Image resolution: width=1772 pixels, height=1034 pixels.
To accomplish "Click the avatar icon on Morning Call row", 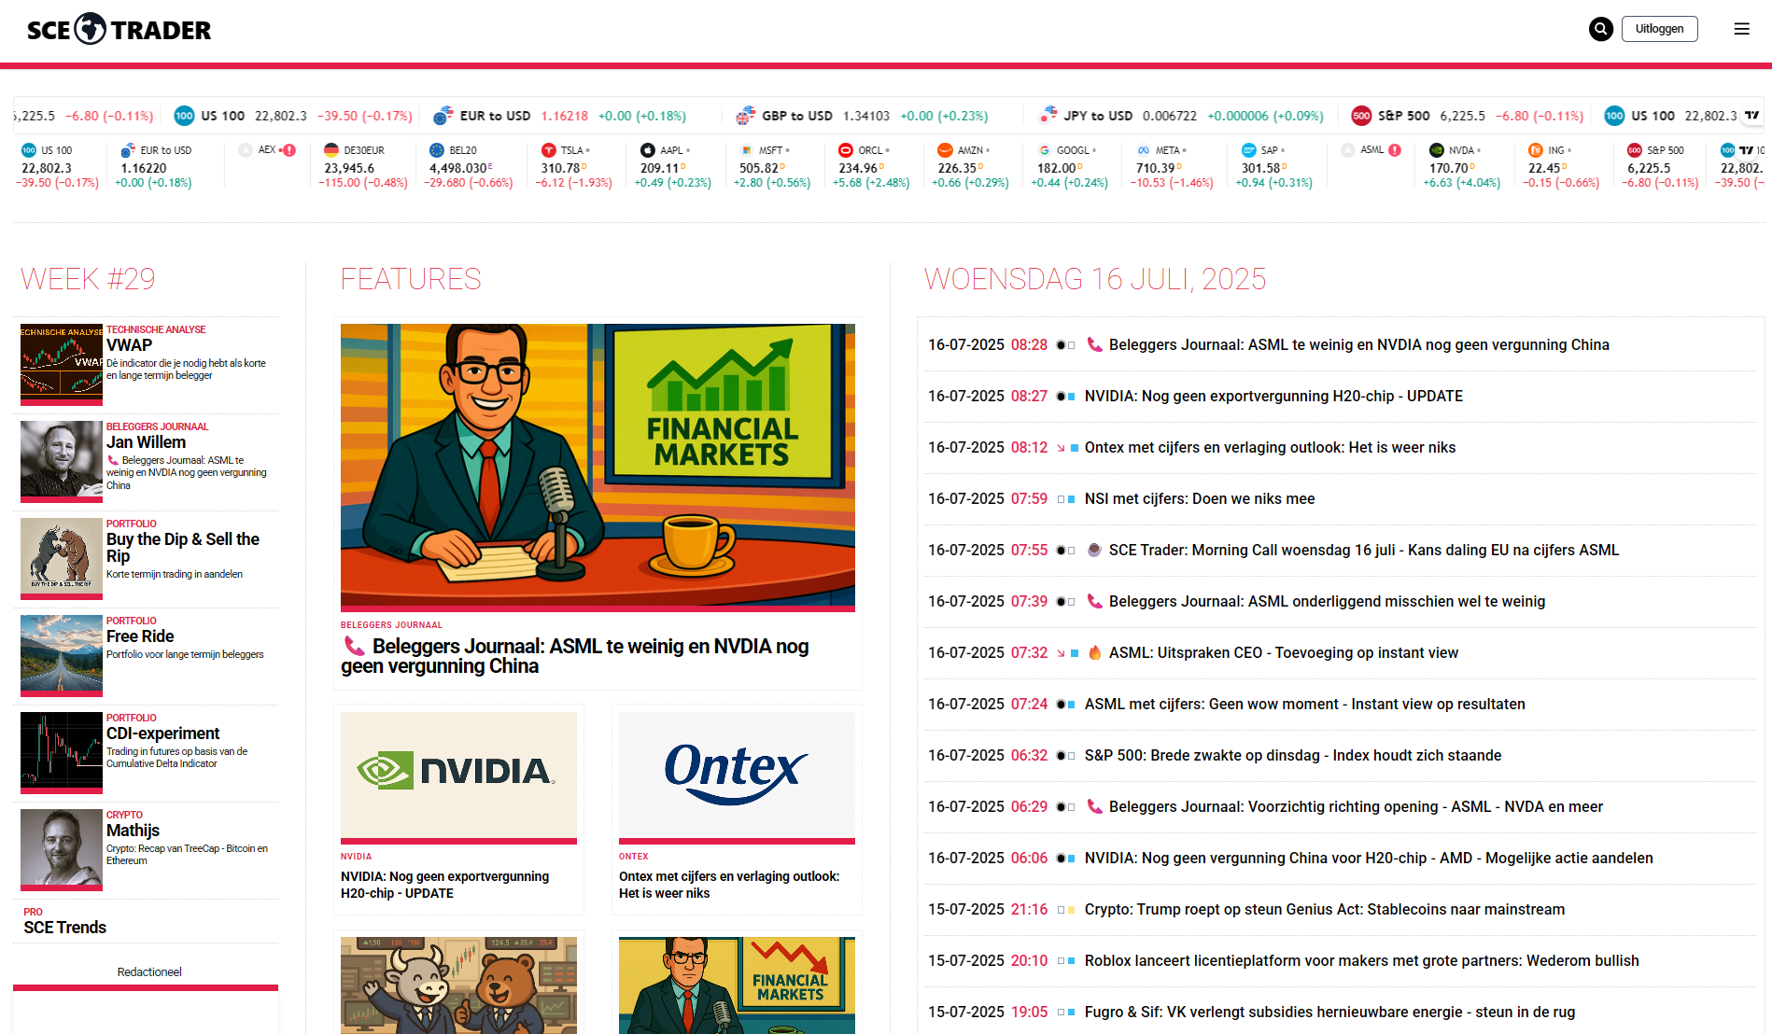I will (1094, 550).
